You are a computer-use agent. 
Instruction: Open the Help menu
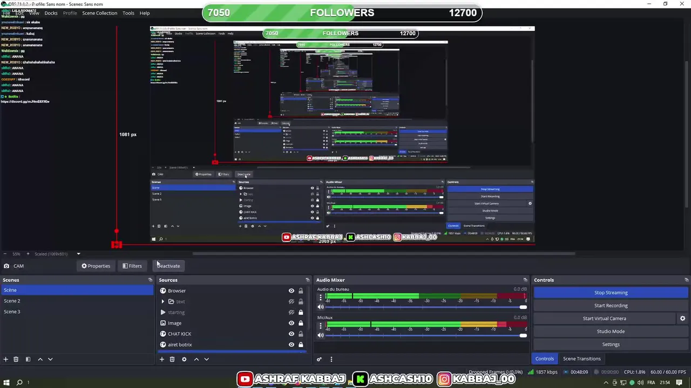pyautogui.click(x=145, y=13)
